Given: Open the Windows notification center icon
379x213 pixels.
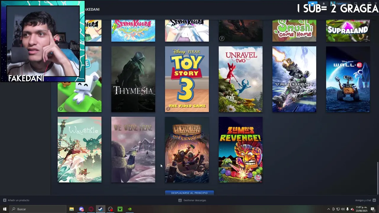Looking at the screenshot, I should pyautogui.click(x=373, y=209).
